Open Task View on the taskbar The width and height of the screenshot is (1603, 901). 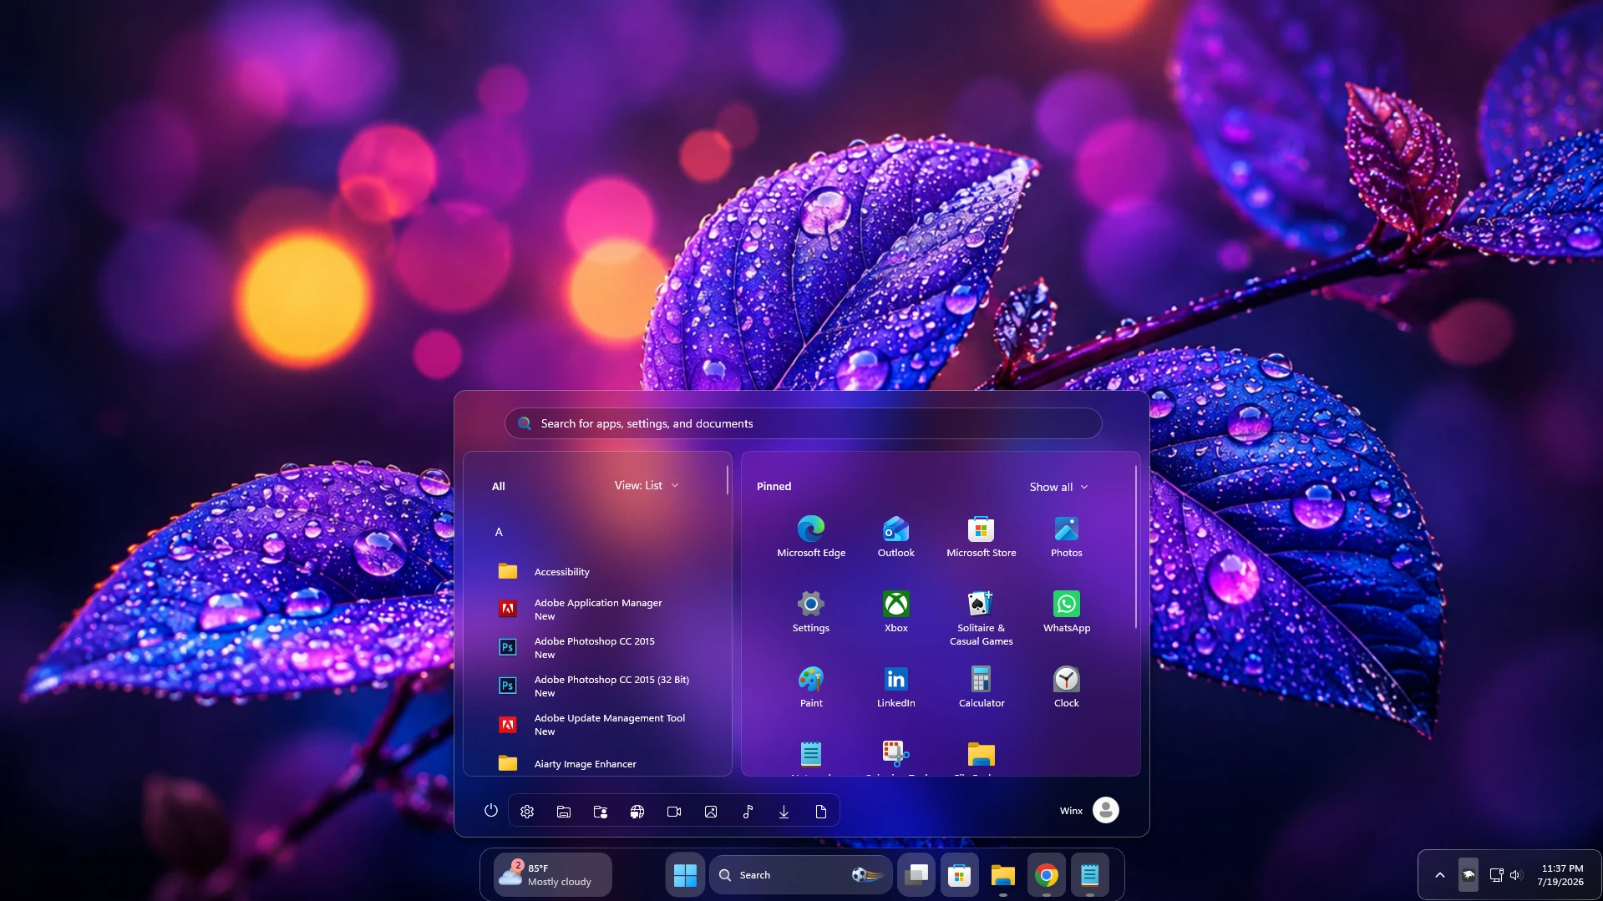[x=916, y=875]
